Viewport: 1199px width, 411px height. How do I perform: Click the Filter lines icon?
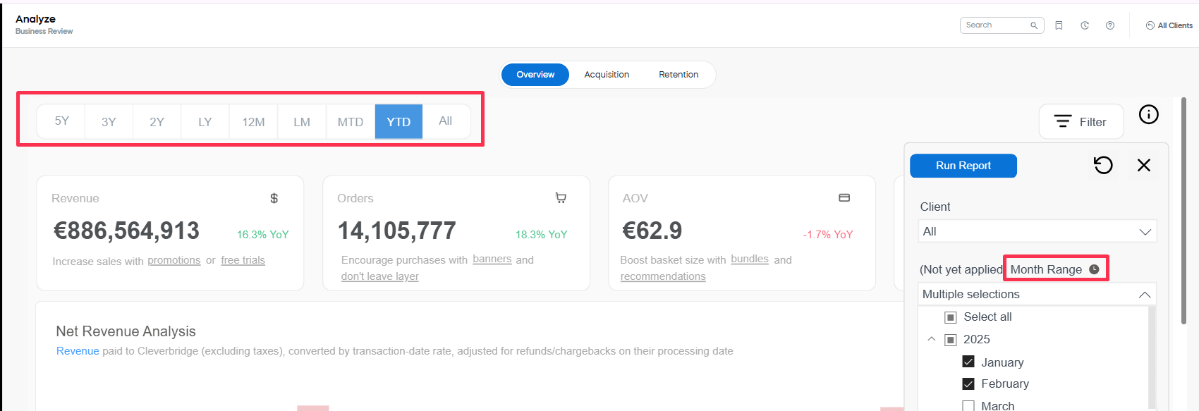point(1062,121)
